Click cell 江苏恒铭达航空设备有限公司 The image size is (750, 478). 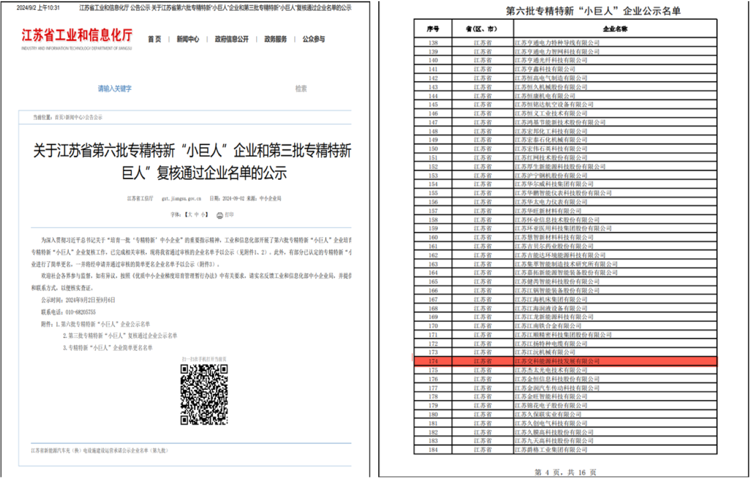615,104
